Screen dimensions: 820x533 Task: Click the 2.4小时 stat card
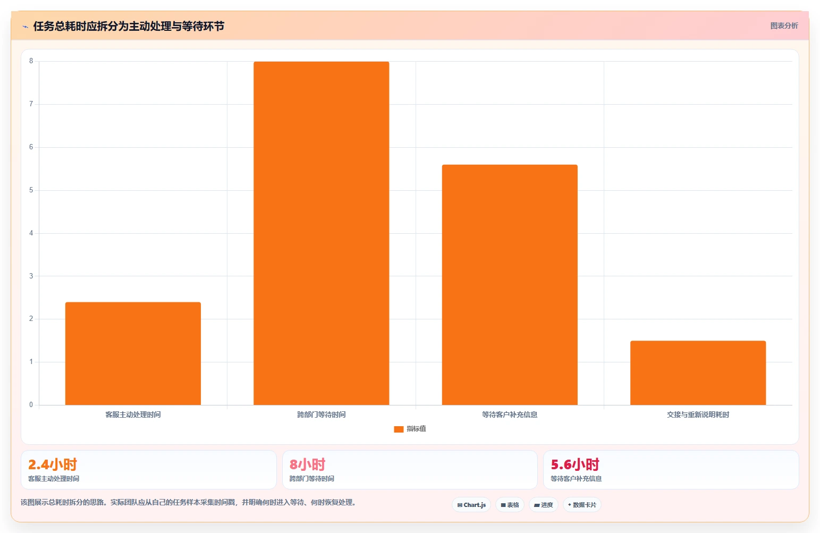pyautogui.click(x=149, y=470)
